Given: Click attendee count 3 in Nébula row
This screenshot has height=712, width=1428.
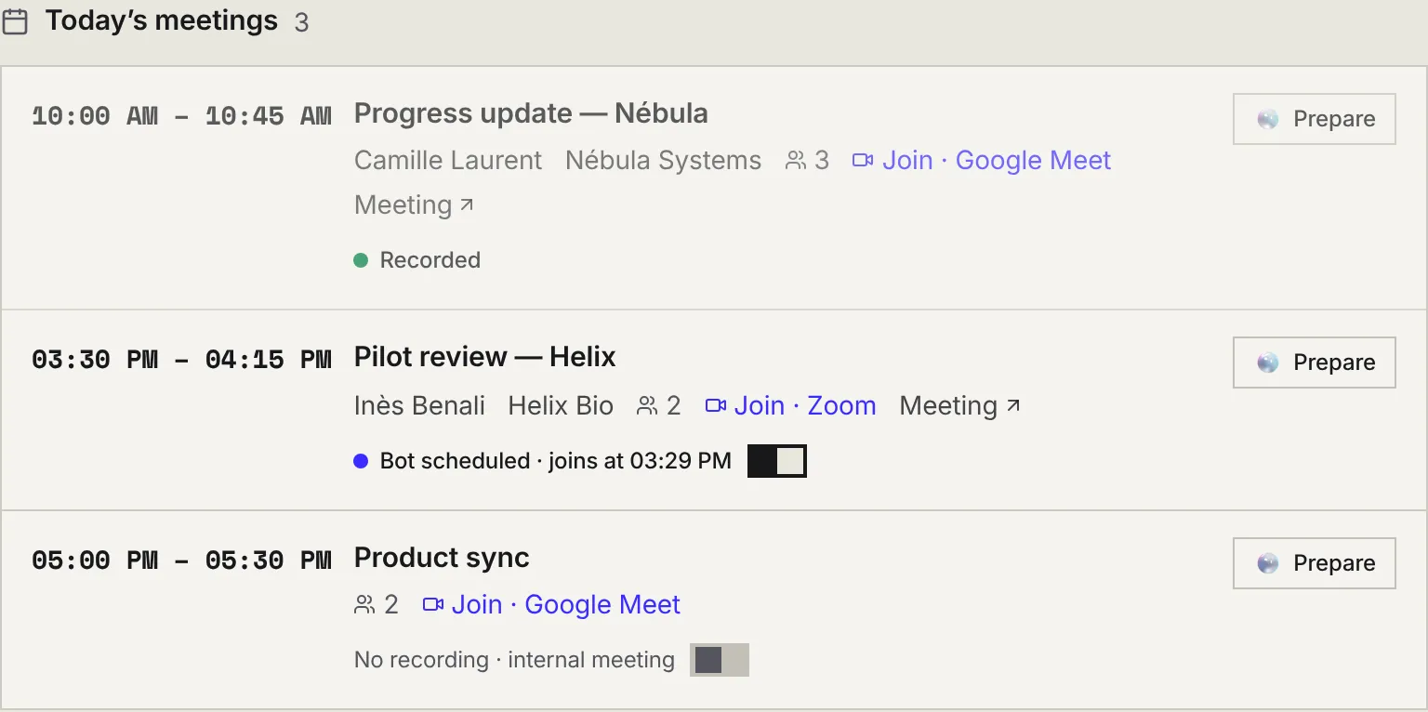Looking at the screenshot, I should coord(822,161).
